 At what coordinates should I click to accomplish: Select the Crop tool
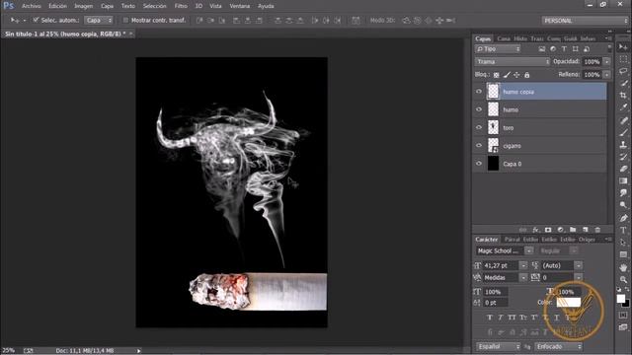pyautogui.click(x=623, y=96)
